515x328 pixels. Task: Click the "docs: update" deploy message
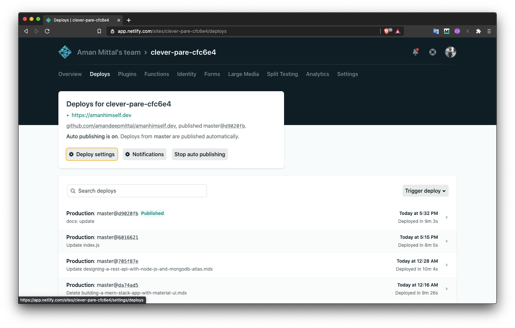coord(80,221)
